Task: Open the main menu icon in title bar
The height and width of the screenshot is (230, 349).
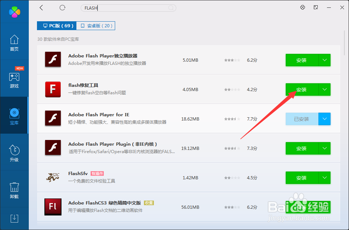Action: click(316, 7)
